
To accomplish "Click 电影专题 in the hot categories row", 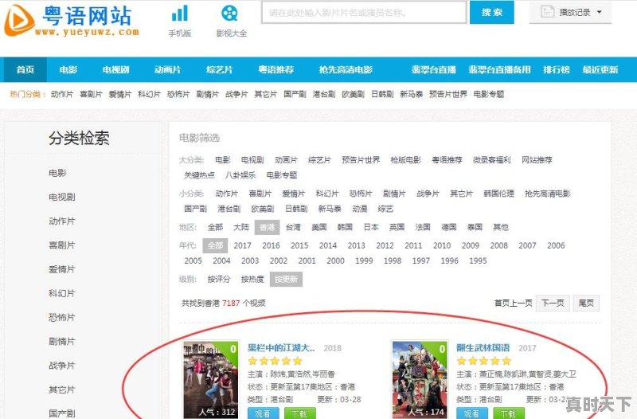I will tap(489, 94).
